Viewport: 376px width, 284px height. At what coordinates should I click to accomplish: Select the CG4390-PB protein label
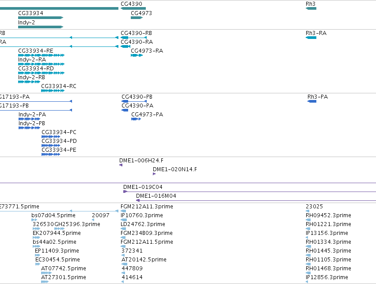pyautogui.click(x=137, y=97)
